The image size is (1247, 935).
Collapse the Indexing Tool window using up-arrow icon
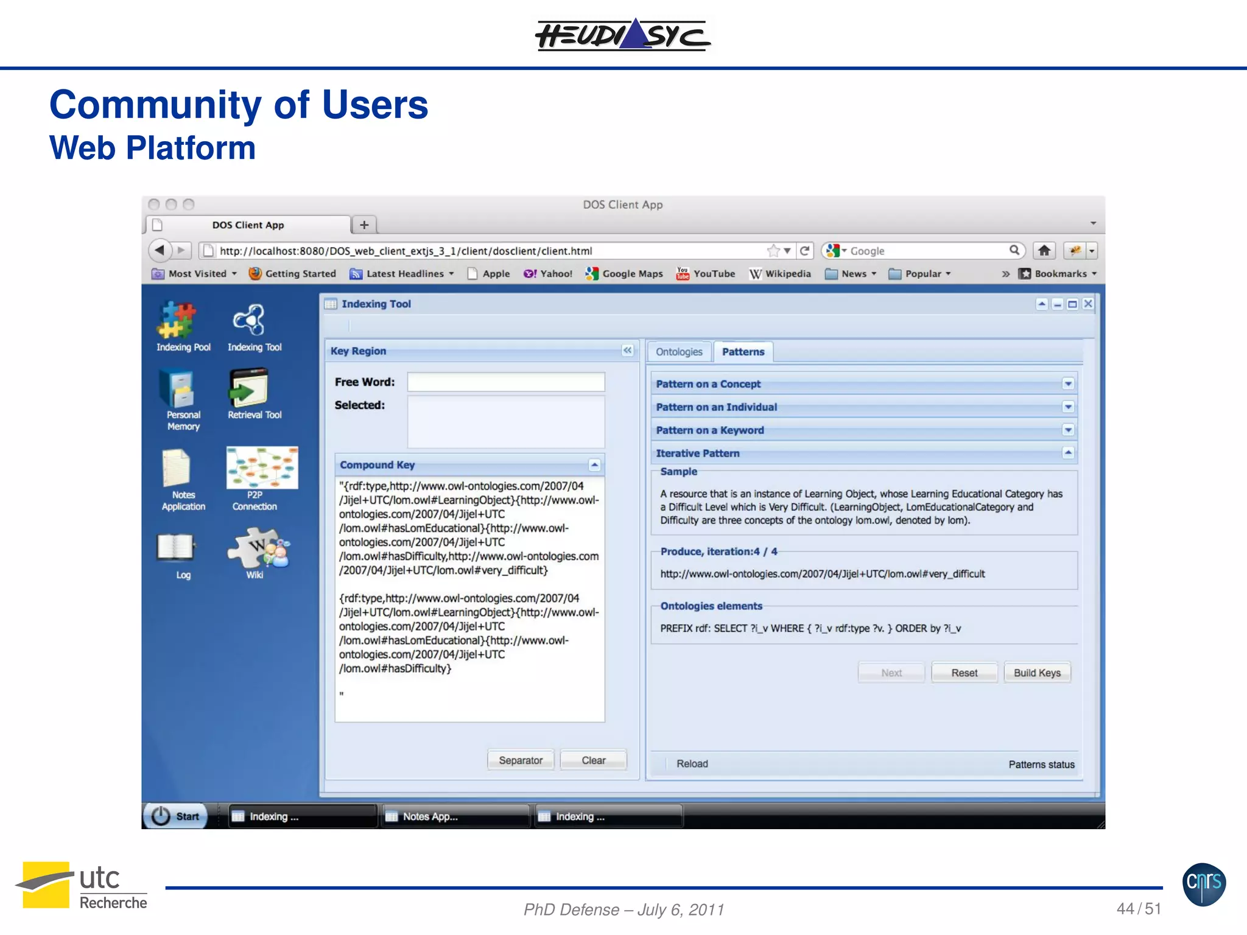pos(1042,304)
